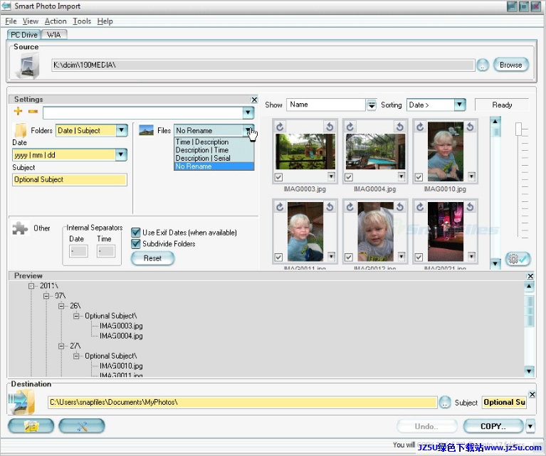546x456 pixels.
Task: Click the destination path input field
Action: tap(242, 403)
